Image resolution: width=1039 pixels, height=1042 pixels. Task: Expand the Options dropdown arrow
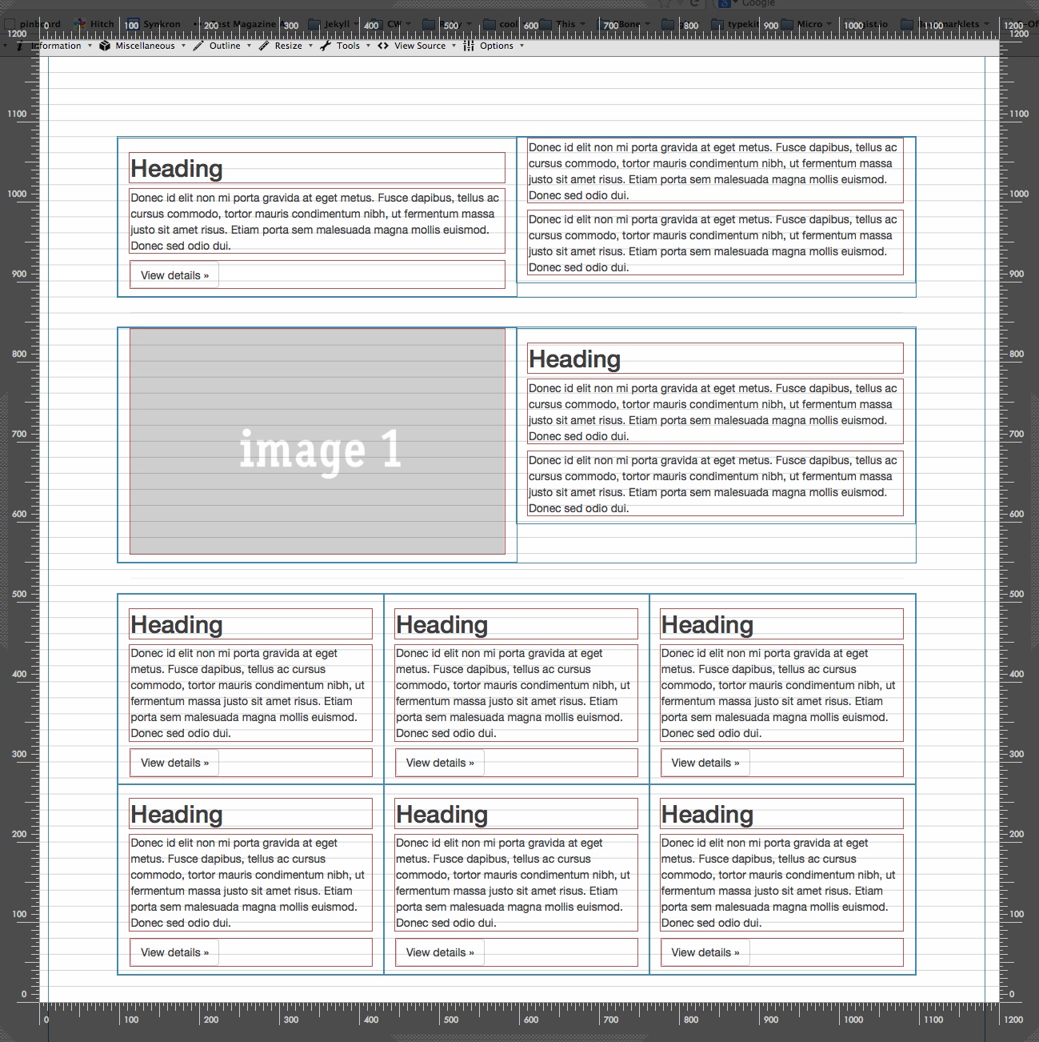pos(521,46)
